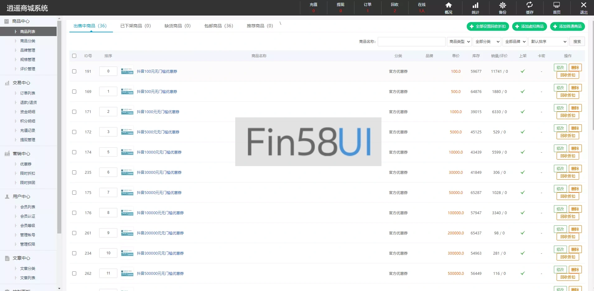The height and width of the screenshot is (291, 594).
Task: Open the 首页 monitor icon
Action: click(557, 5)
